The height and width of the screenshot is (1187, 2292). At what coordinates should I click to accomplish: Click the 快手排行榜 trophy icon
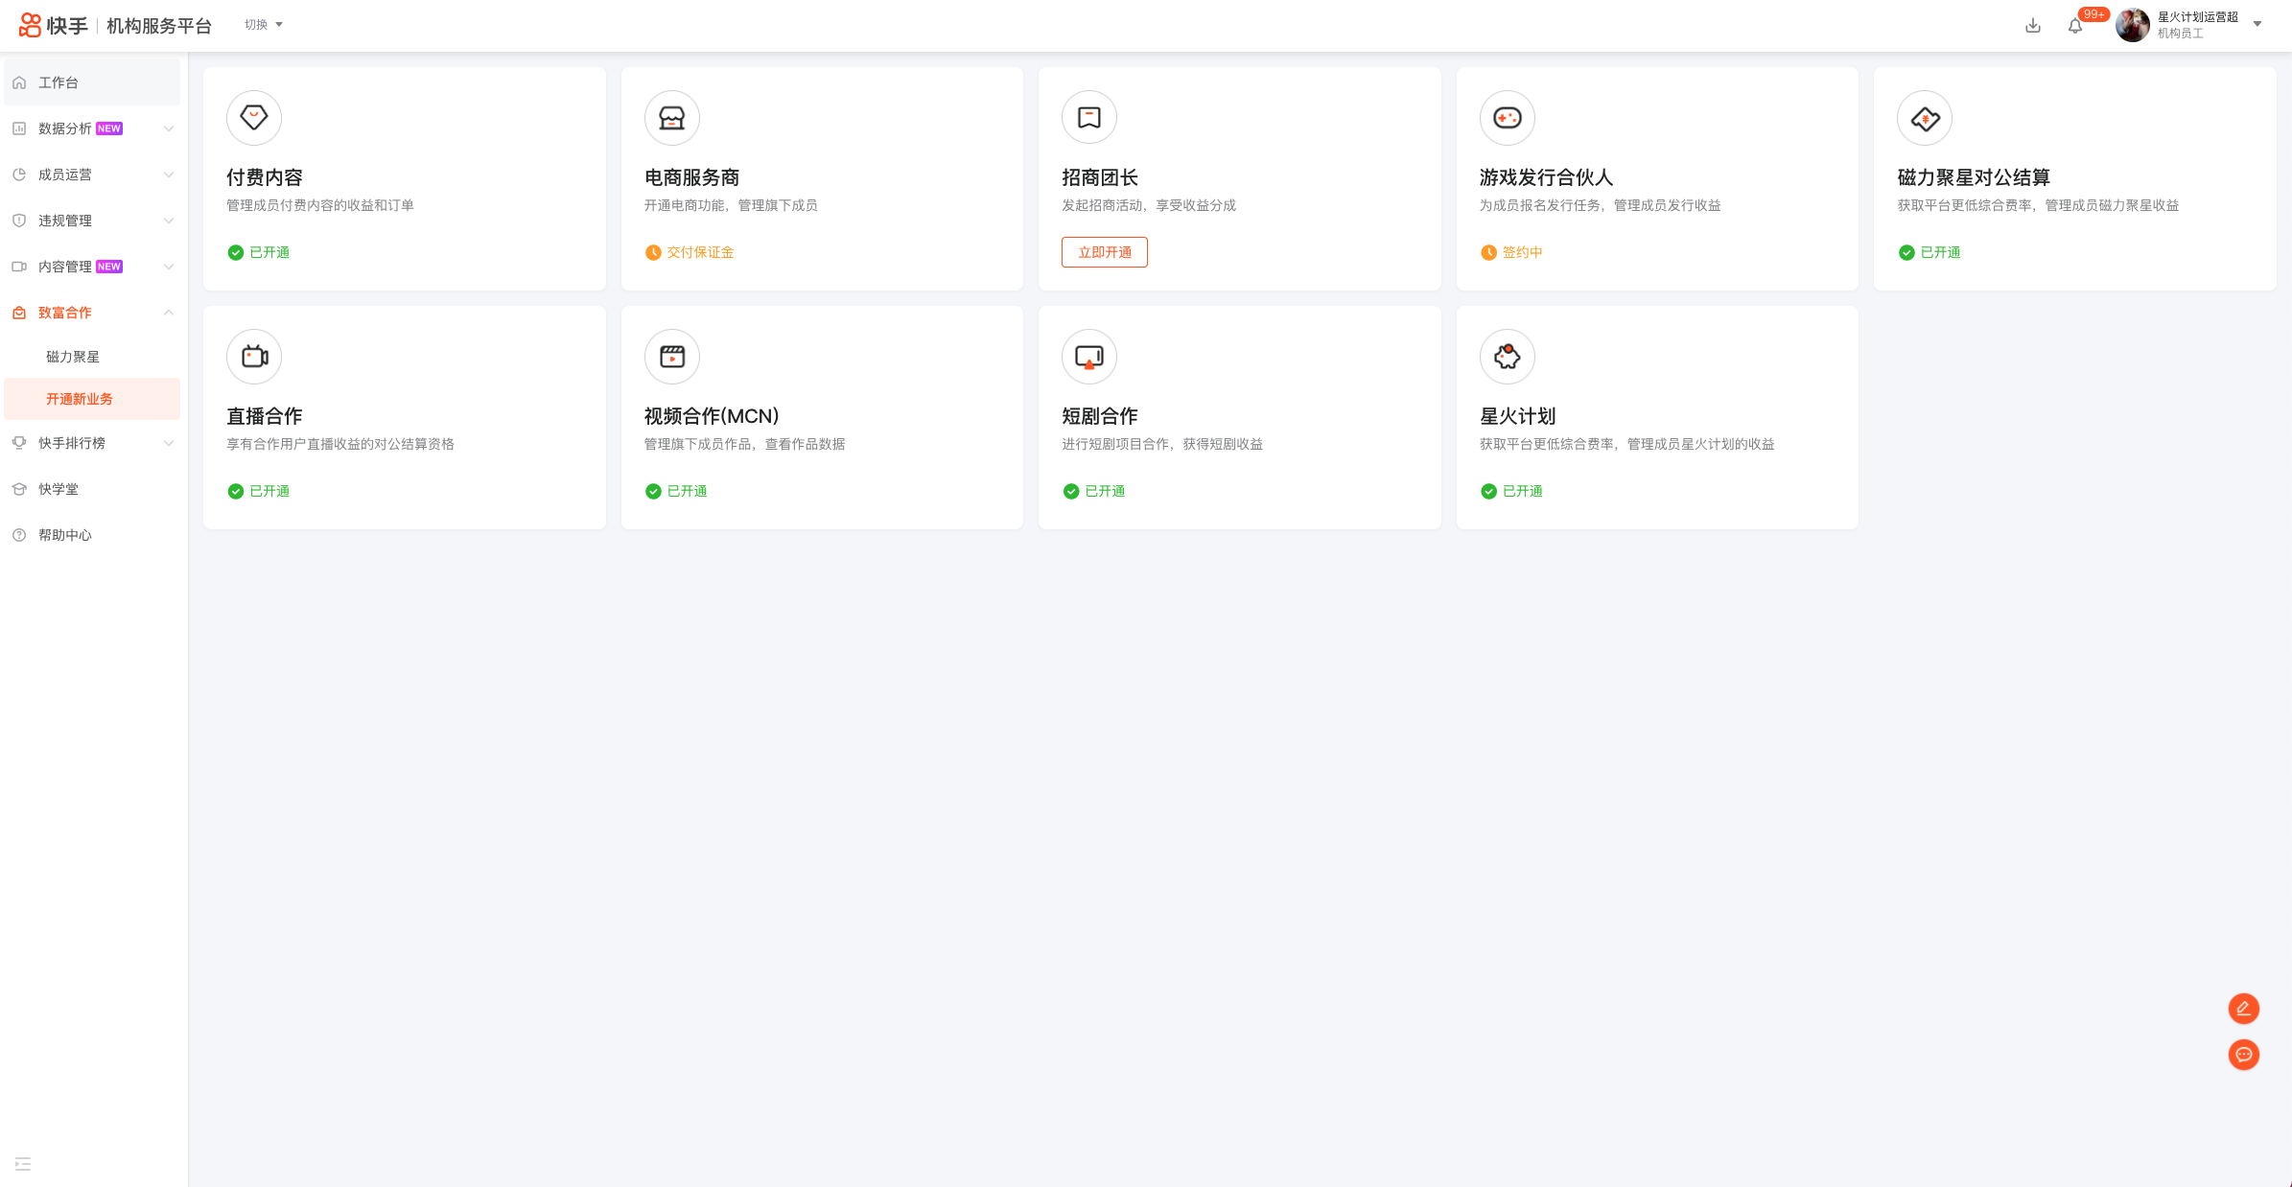coord(19,443)
